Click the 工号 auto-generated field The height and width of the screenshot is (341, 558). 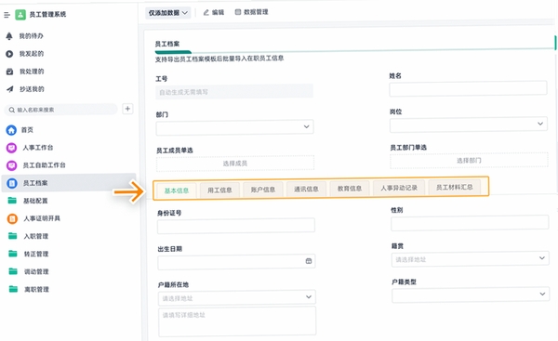click(x=234, y=92)
